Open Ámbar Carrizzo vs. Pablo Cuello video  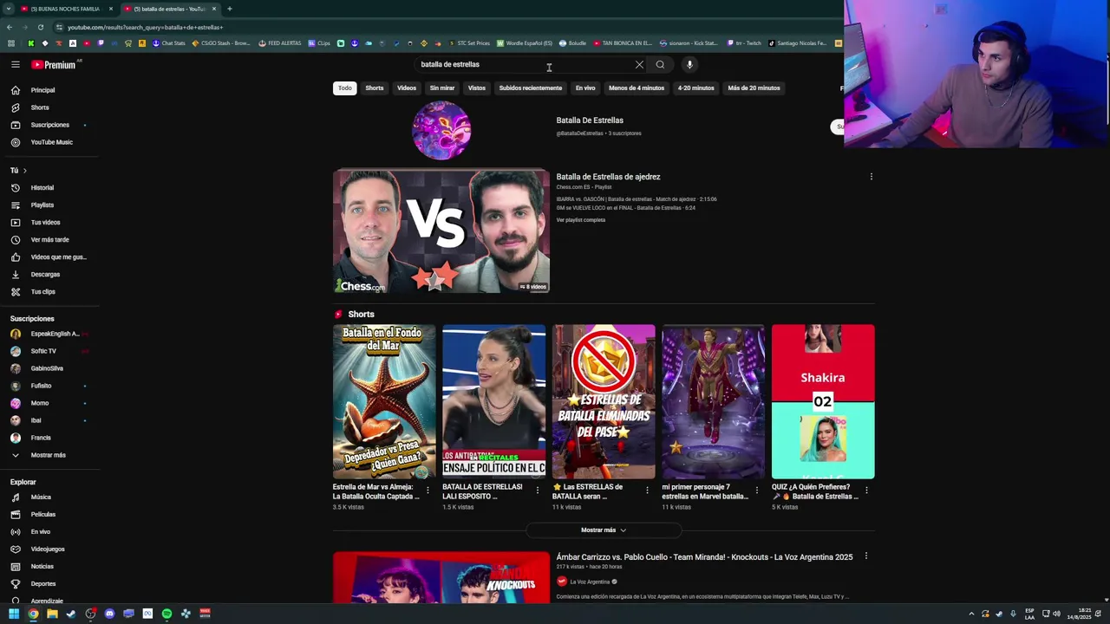tap(704, 557)
